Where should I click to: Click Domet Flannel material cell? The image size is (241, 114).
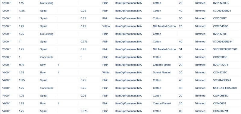(x=162, y=72)
